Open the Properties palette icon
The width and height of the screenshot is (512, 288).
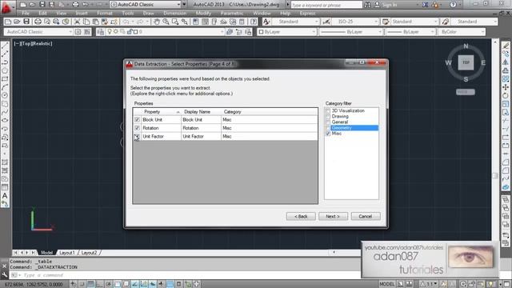(195, 22)
